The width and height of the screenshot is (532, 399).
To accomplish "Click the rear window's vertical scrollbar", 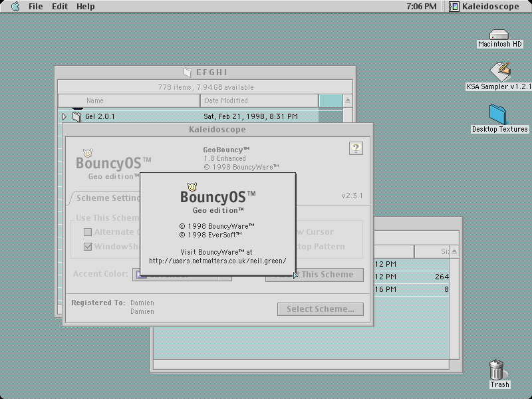I will (454, 308).
